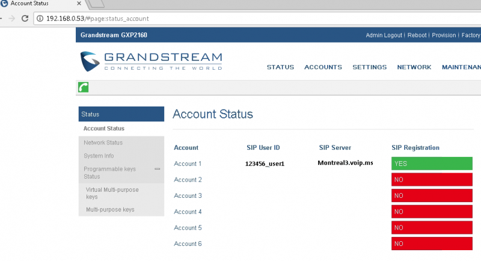Click the Grandstream logo
This screenshot has width=481, height=261.
coord(152,61)
